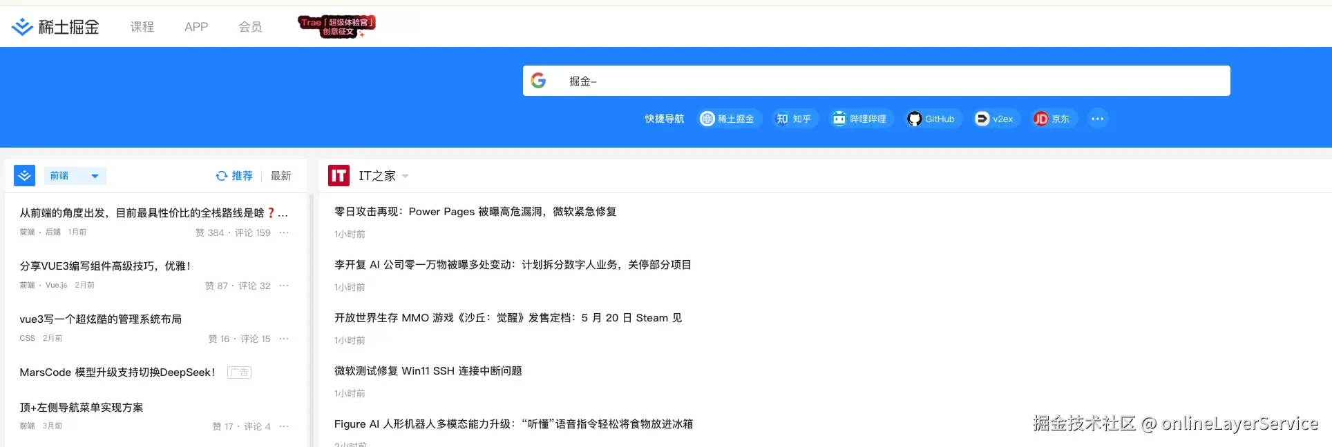
Task: Expand the IT之家 source dropdown arrow
Action: point(406,176)
